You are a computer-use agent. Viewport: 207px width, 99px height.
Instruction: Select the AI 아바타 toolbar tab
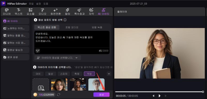[104, 12]
